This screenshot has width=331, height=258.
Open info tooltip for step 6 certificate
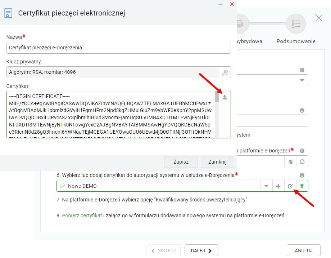(302, 175)
